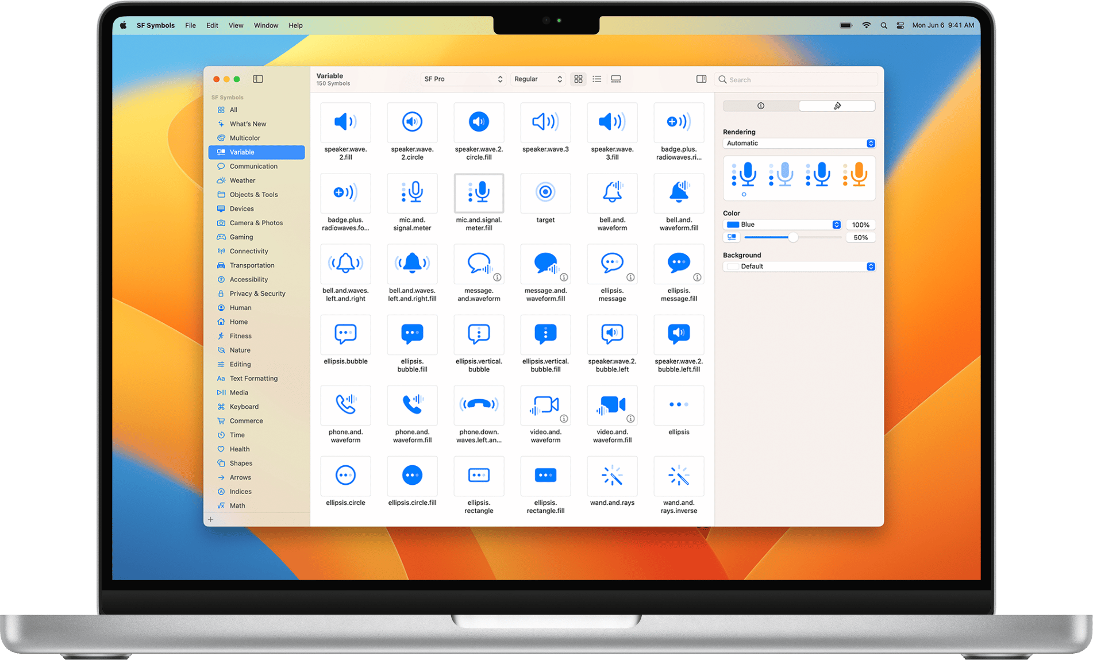Toggle the color swatch button beside the slider
The width and height of the screenshot is (1093, 660).
point(731,237)
